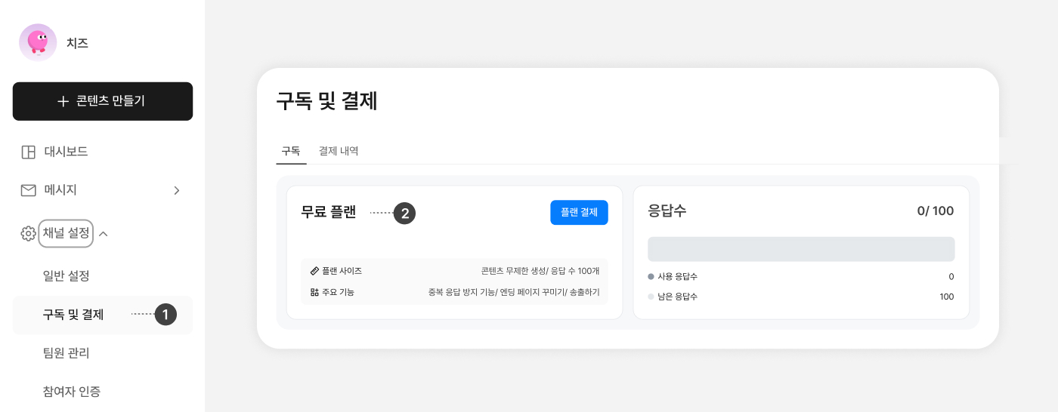Click the numbered marker 1 badge
This screenshot has width=1058, height=412.
point(166,315)
